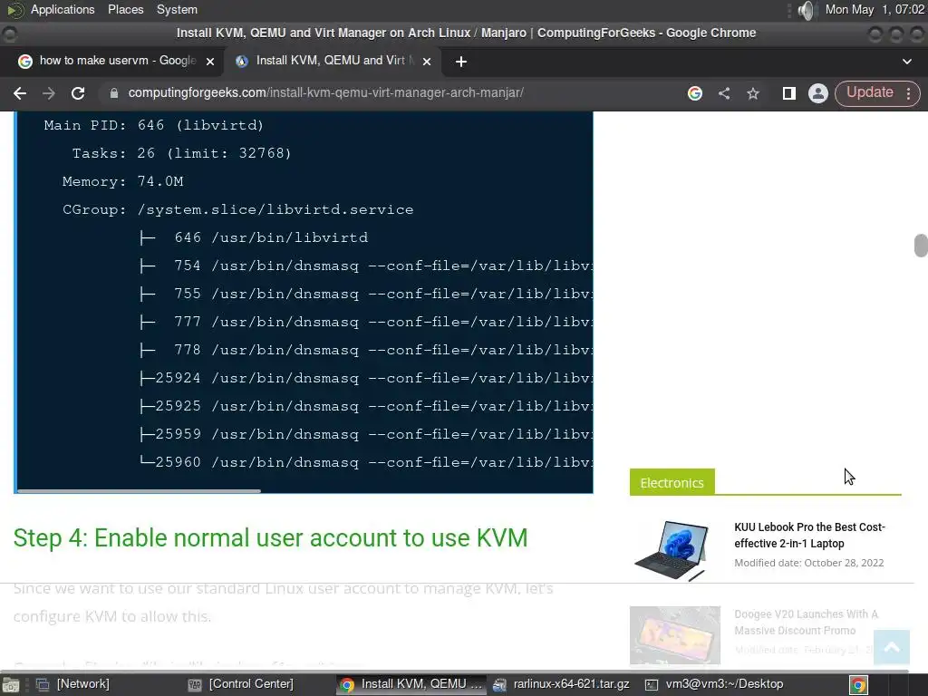Open Chrome three-dot menu
This screenshot has height=696, width=928.
(908, 93)
